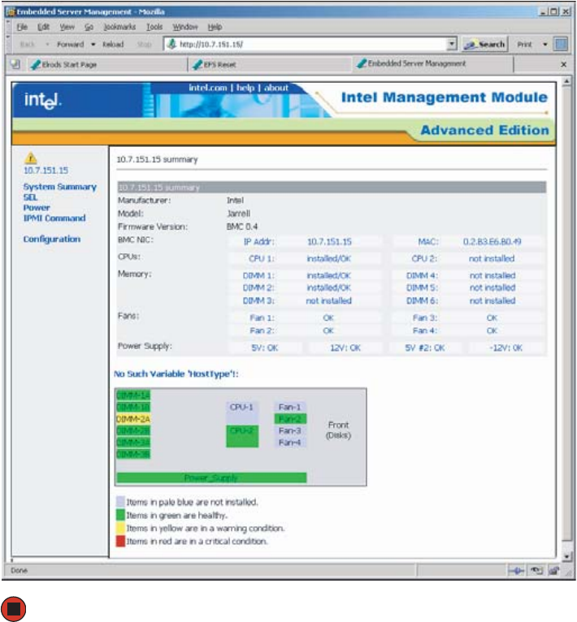Click the 10.7.151.15 sidebar link
The width and height of the screenshot is (577, 622).
46,171
